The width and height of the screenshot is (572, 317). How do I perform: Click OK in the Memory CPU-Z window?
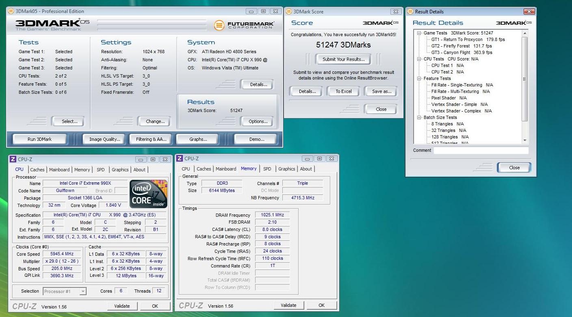click(321, 305)
